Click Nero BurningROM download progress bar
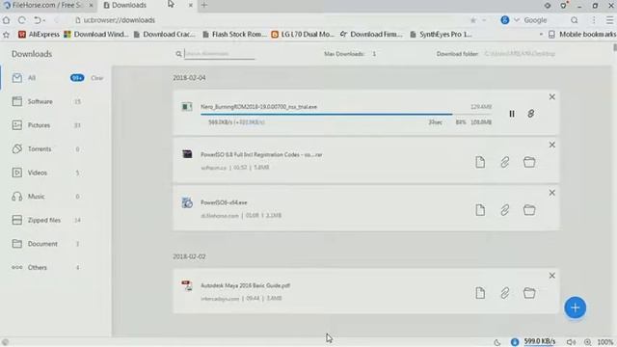The width and height of the screenshot is (617, 347). coord(346,115)
